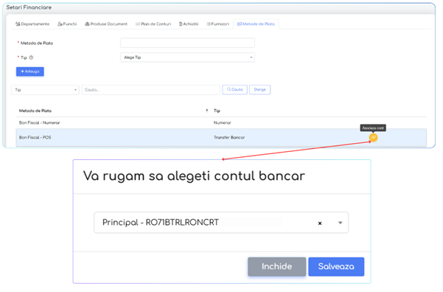This screenshot has height=292, width=443.
Task: Expand the bank account dropdown arrow
Action: click(340, 223)
